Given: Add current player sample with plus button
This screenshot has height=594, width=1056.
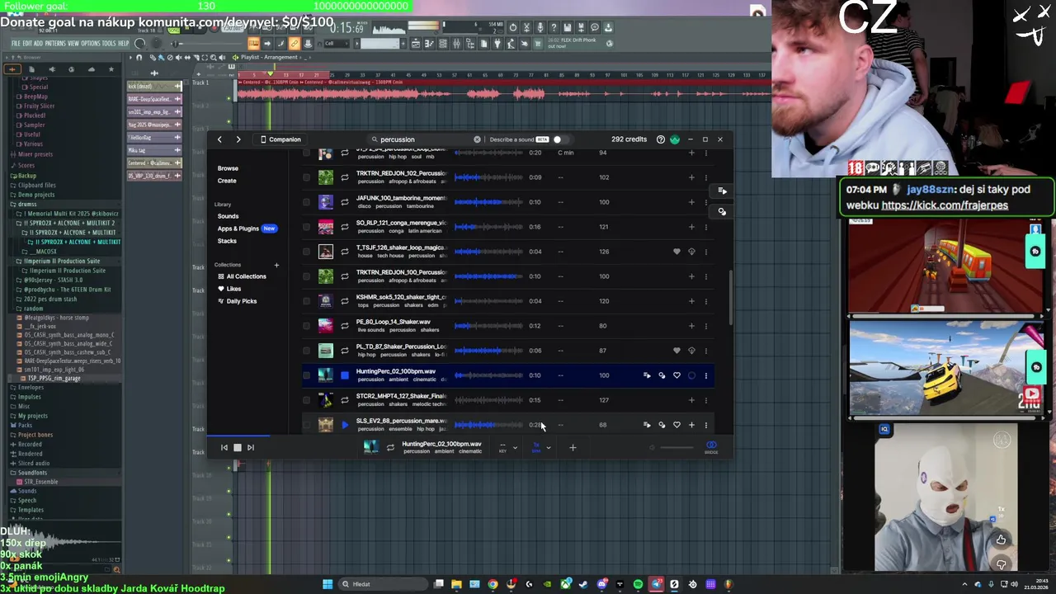Looking at the screenshot, I should (573, 447).
